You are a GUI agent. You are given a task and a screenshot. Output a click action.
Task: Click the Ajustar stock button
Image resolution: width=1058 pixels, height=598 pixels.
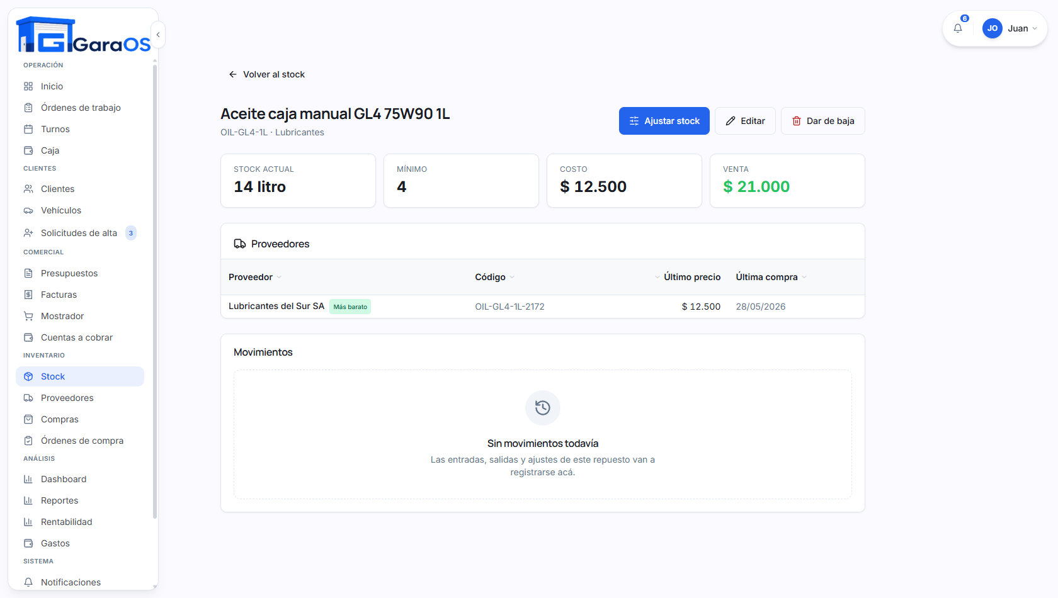664,121
